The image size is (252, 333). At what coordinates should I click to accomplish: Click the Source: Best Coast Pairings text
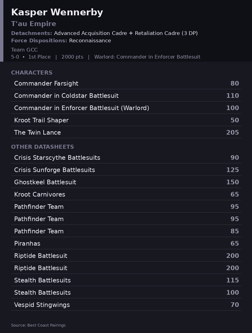38,325
